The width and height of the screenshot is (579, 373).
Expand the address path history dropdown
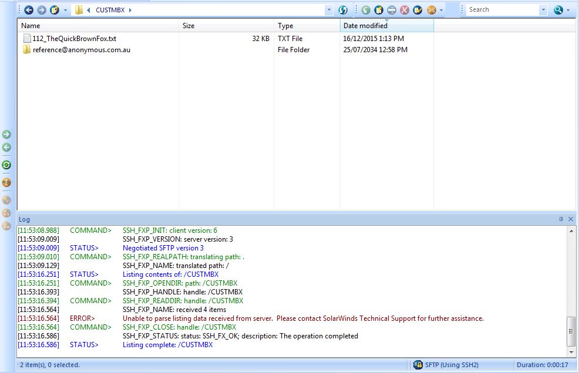click(x=329, y=10)
